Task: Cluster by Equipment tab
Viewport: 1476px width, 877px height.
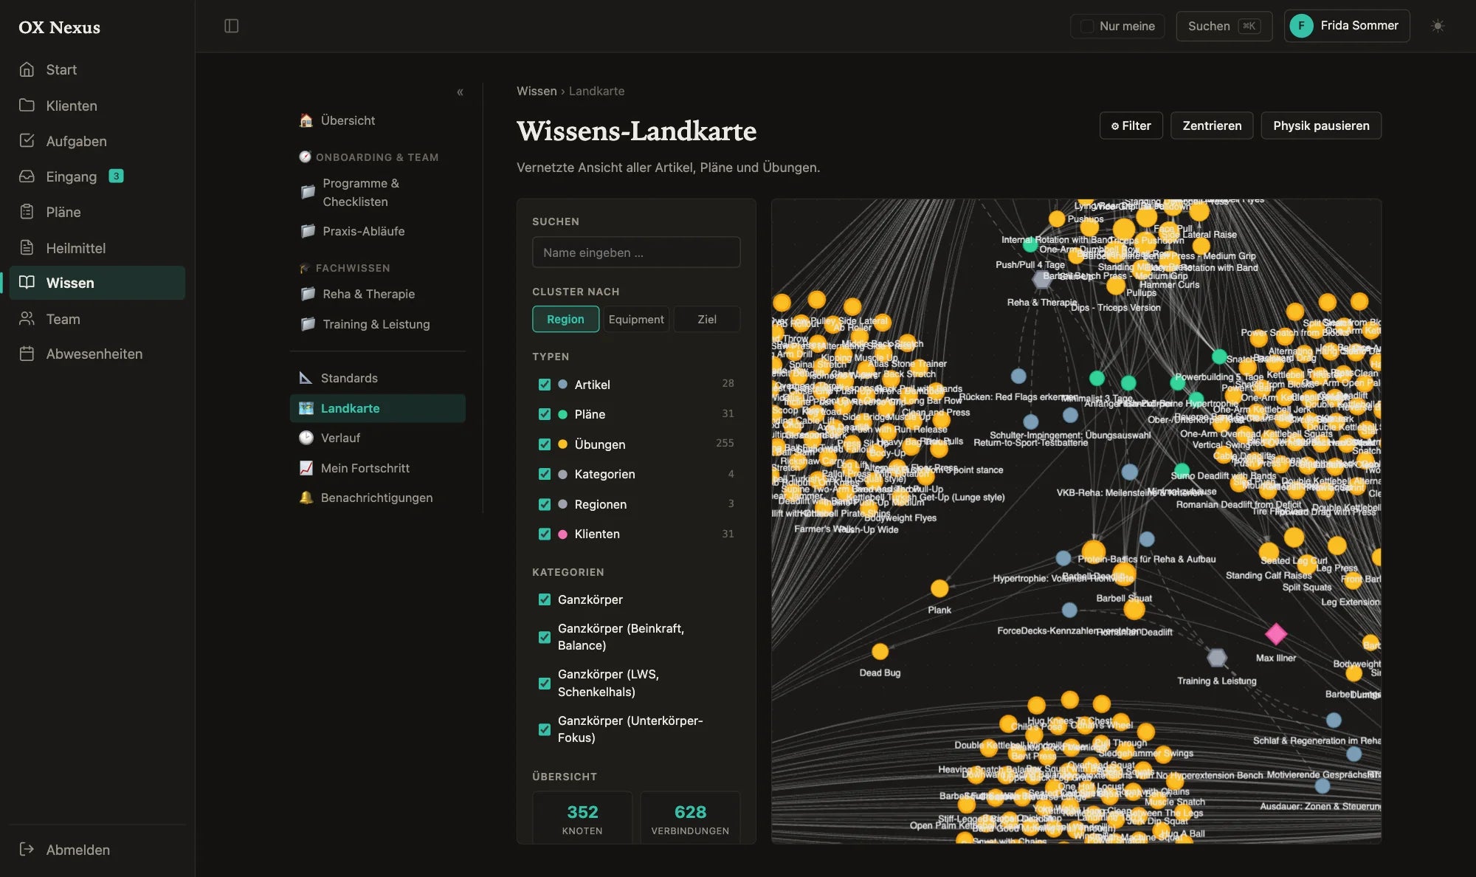Action: (636, 319)
